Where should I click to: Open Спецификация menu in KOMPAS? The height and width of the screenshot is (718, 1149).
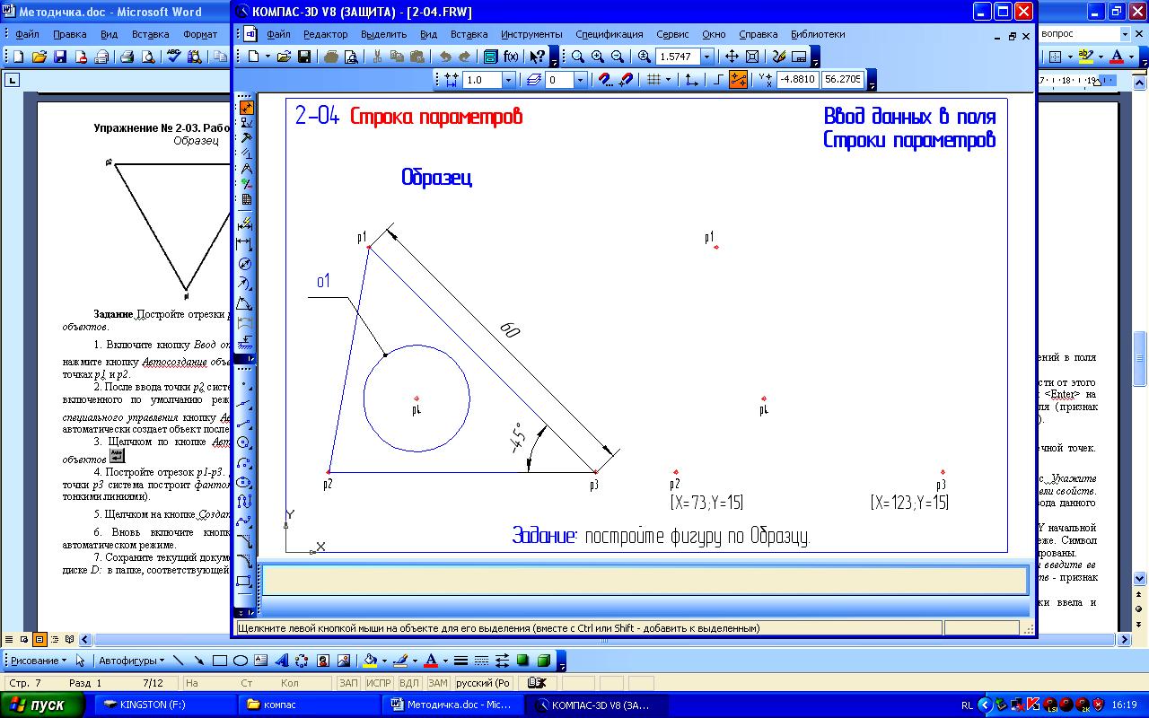[610, 34]
